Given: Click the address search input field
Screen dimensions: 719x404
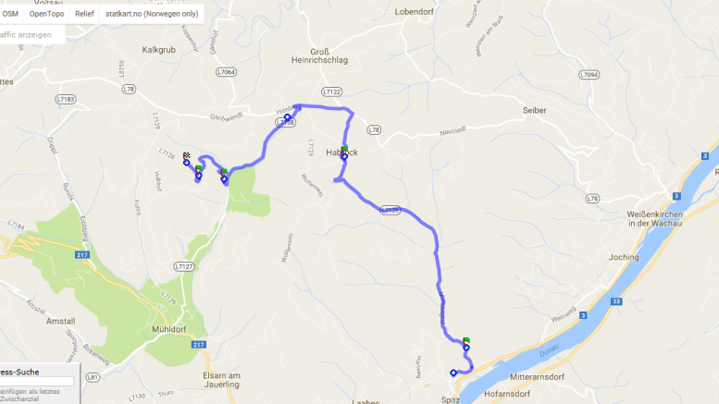Looking at the screenshot, I should coord(37,382).
